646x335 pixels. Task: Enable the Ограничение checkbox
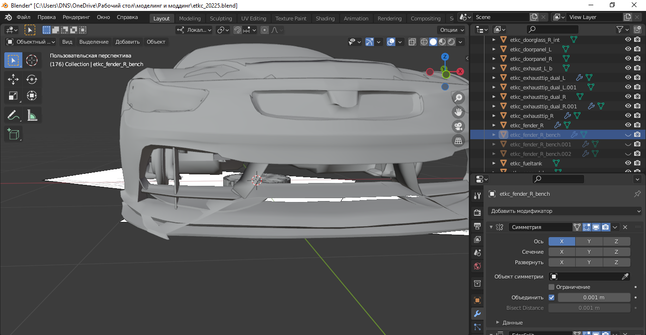pyautogui.click(x=551, y=287)
